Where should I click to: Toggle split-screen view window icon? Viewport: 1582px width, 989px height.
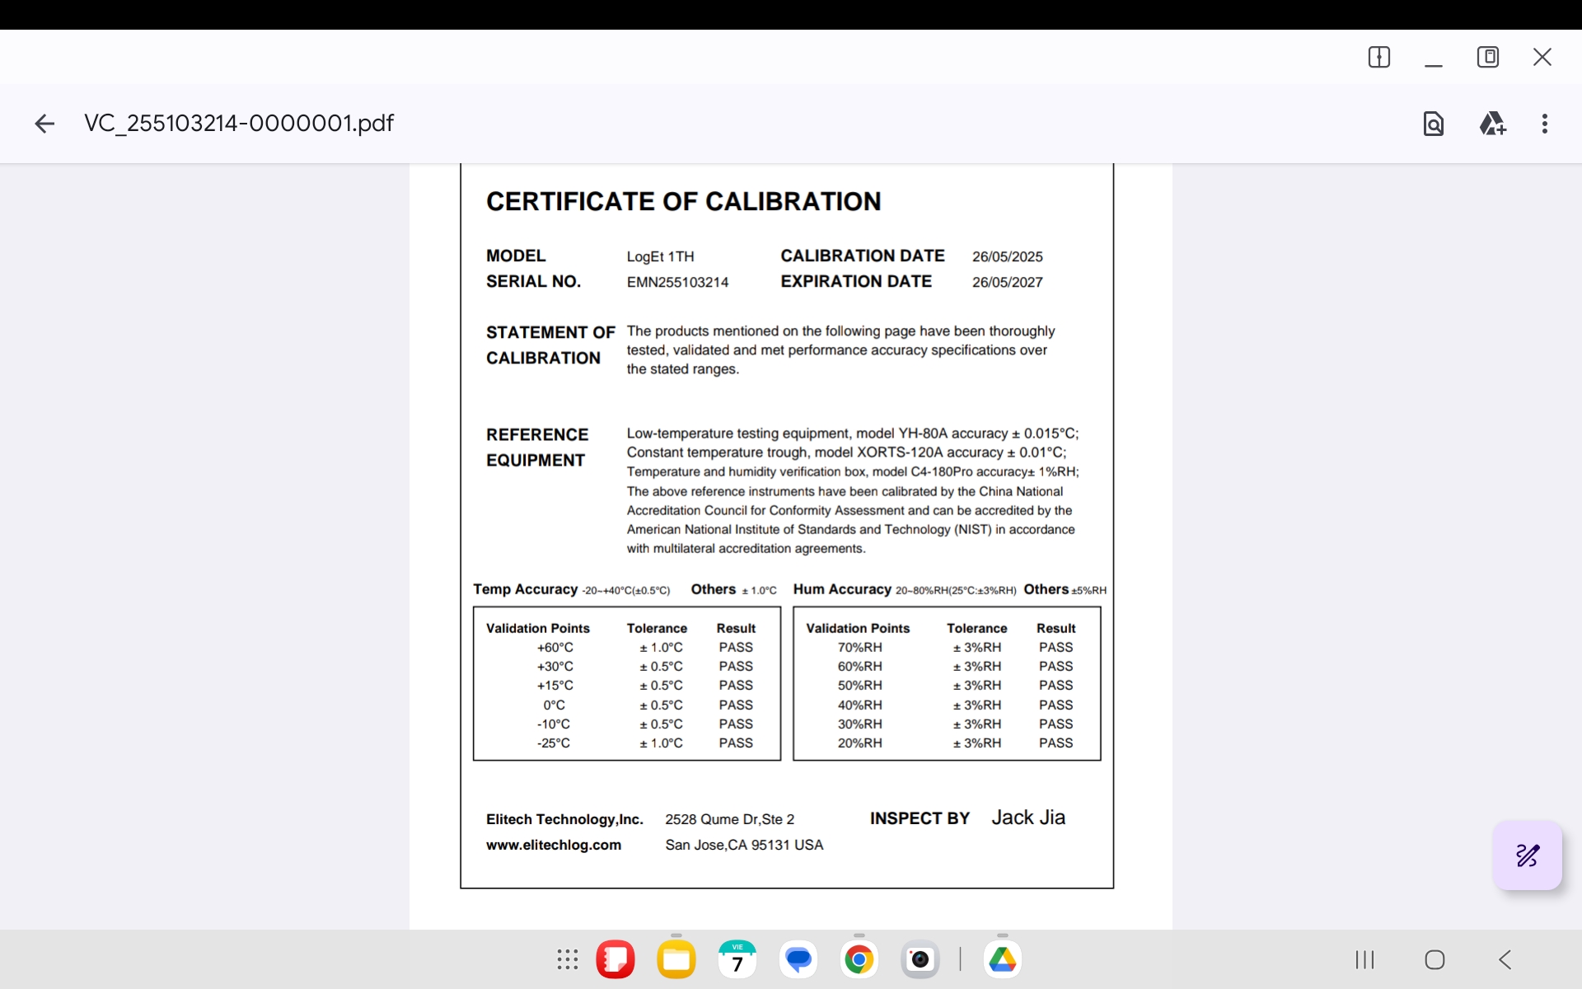(x=1379, y=57)
